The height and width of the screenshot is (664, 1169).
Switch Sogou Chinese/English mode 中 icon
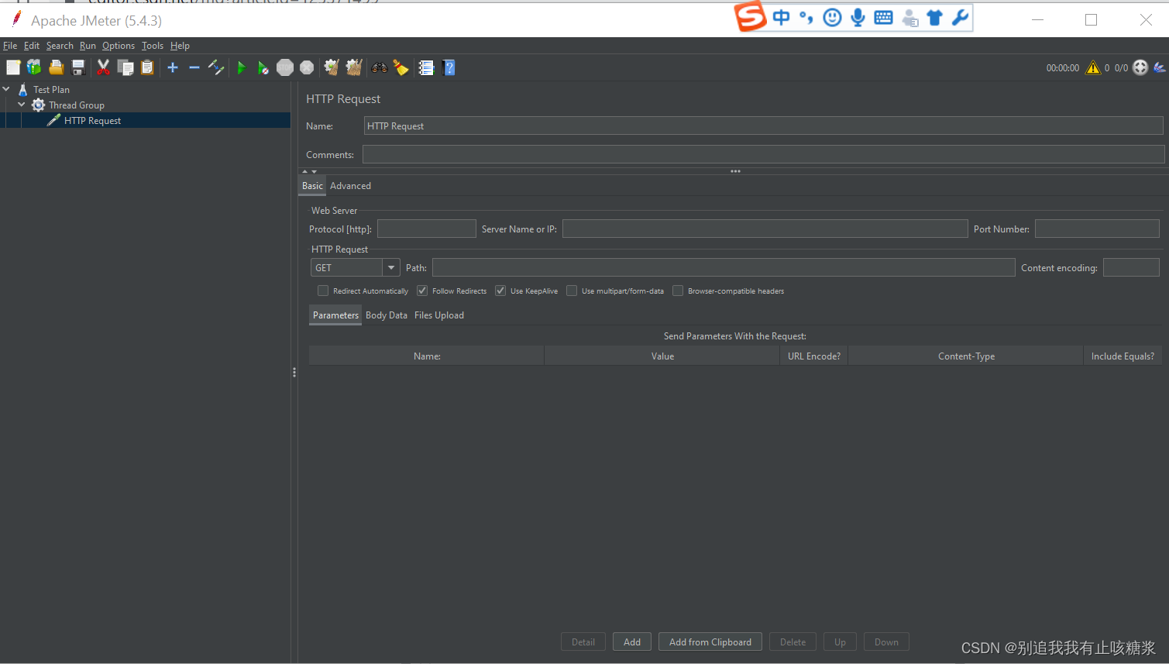781,17
